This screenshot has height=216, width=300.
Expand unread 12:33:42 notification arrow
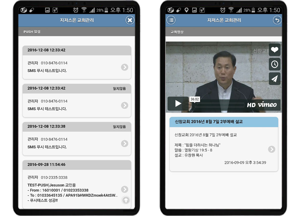(x=125, y=105)
